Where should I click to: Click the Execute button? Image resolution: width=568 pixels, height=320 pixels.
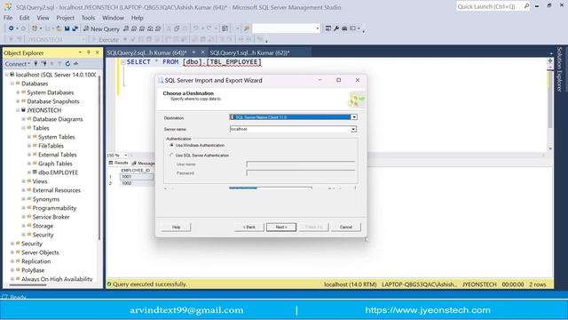[x=106, y=39]
